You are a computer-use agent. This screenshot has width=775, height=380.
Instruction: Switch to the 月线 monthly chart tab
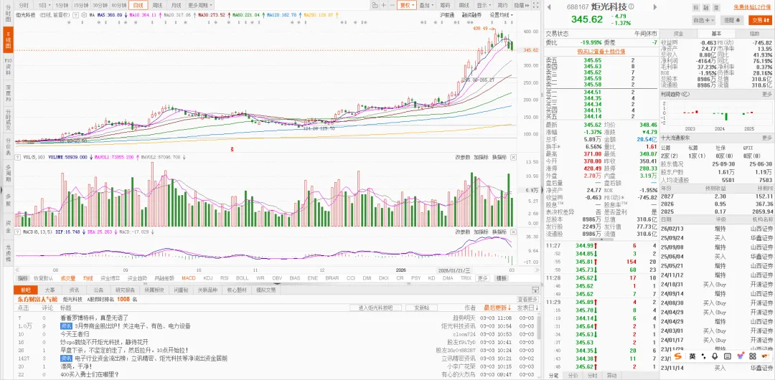(176, 5)
